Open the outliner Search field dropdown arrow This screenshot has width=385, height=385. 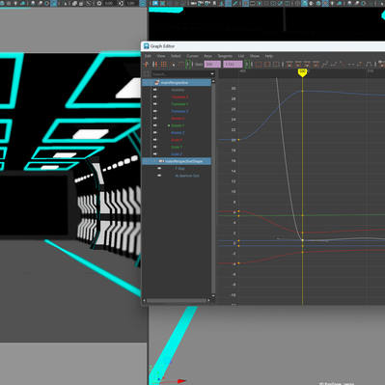(x=212, y=74)
